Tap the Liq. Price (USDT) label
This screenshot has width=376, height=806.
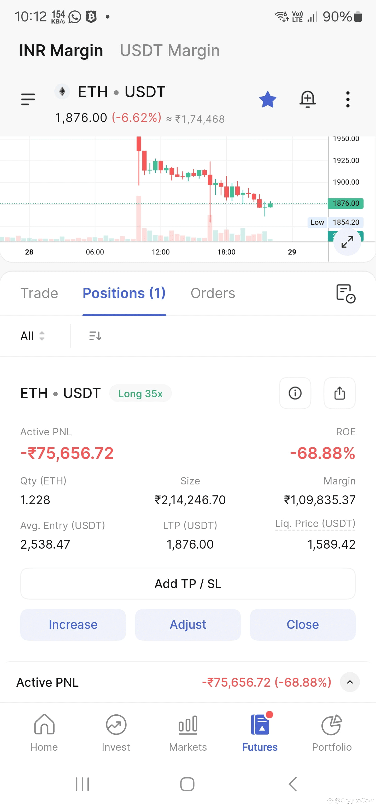315,524
